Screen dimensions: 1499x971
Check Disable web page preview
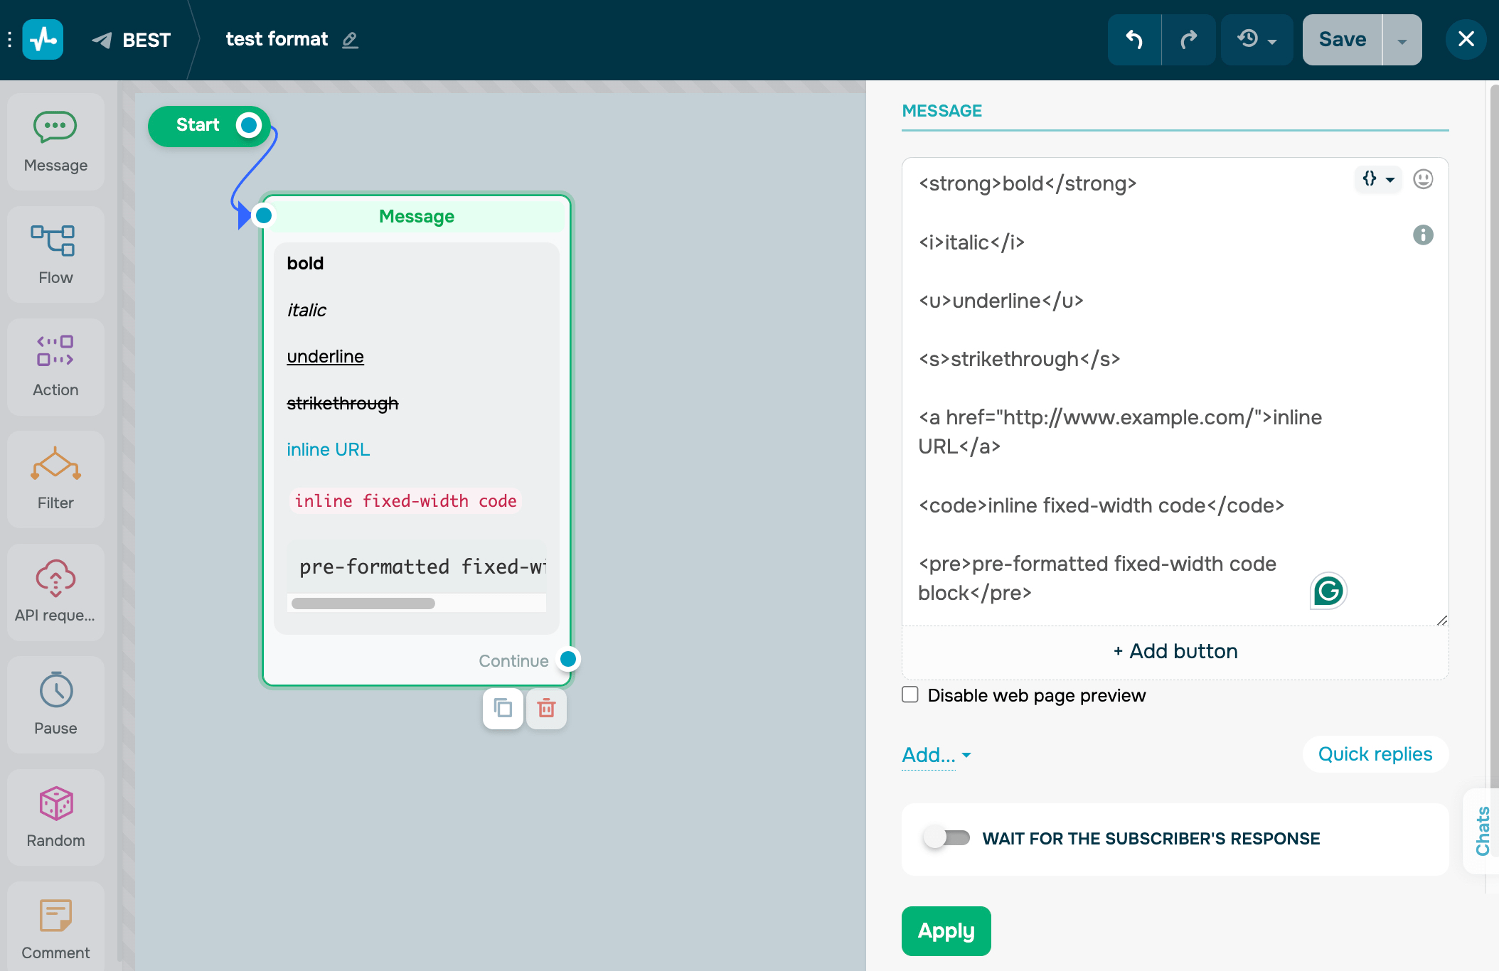tap(910, 694)
